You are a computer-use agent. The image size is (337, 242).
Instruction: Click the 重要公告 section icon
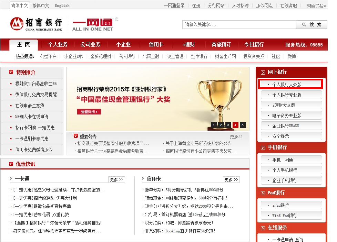[x=76, y=136]
